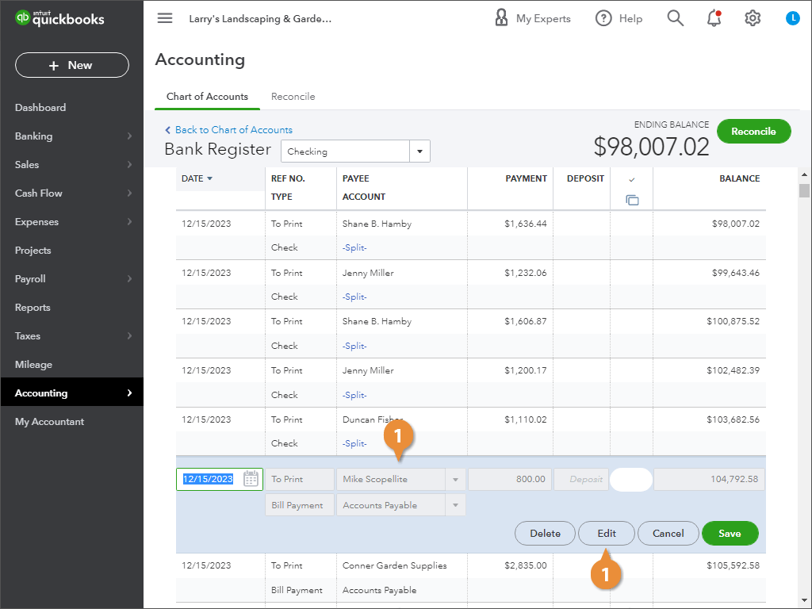The image size is (812, 609).
Task: Open Projects
Action: click(x=33, y=251)
